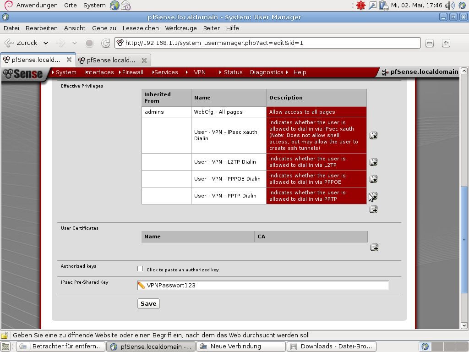The image size is (469, 352).
Task: Switch to Betrachter für entfernte taskbar window
Action: 61,346
